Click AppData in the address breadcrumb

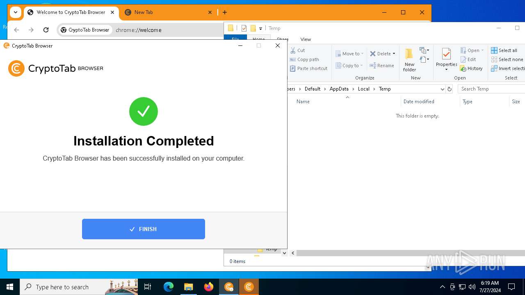339,89
